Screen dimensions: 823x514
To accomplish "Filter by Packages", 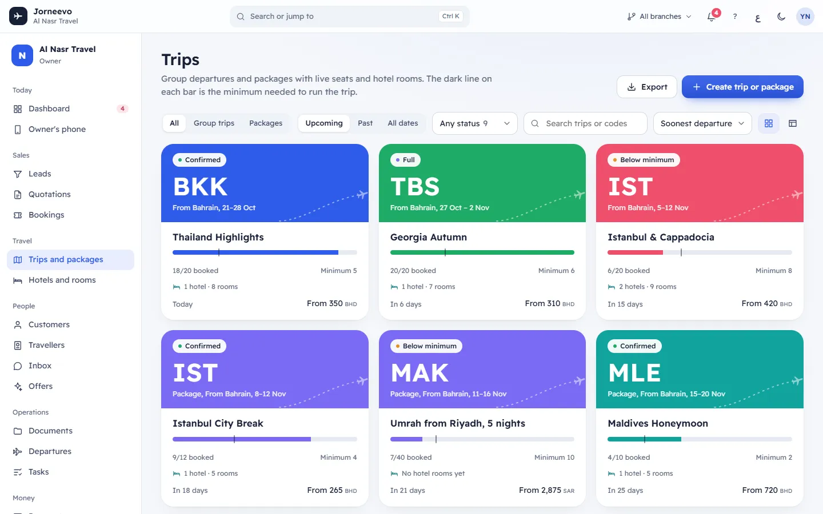I will coord(266,123).
